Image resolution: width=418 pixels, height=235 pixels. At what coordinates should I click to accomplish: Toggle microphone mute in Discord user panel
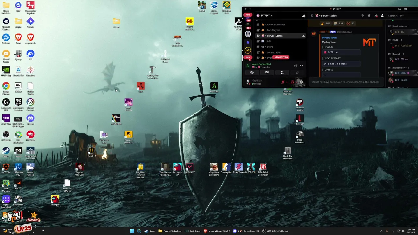pos(283,82)
